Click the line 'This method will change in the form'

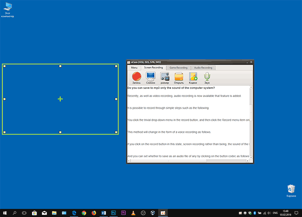(169, 132)
